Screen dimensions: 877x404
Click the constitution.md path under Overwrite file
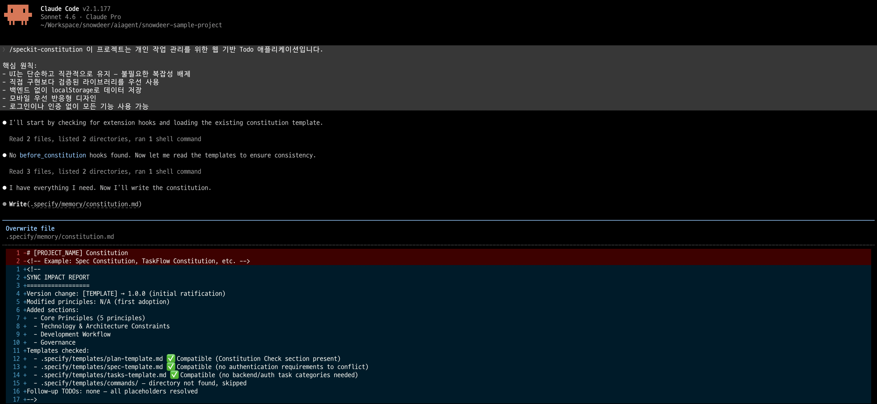click(60, 237)
